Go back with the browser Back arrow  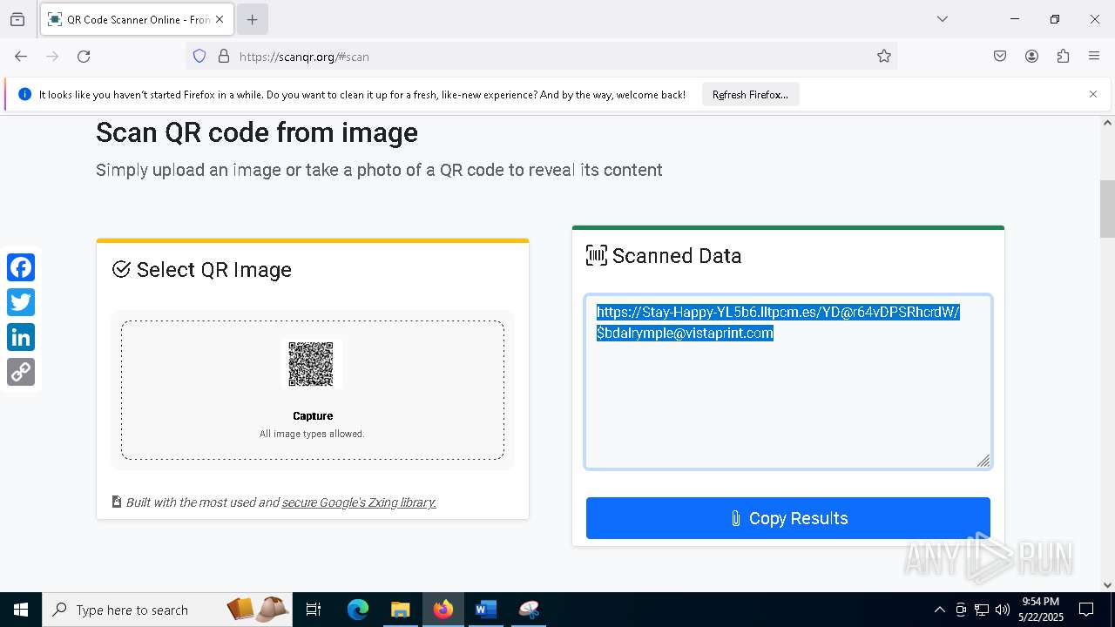pos(21,57)
